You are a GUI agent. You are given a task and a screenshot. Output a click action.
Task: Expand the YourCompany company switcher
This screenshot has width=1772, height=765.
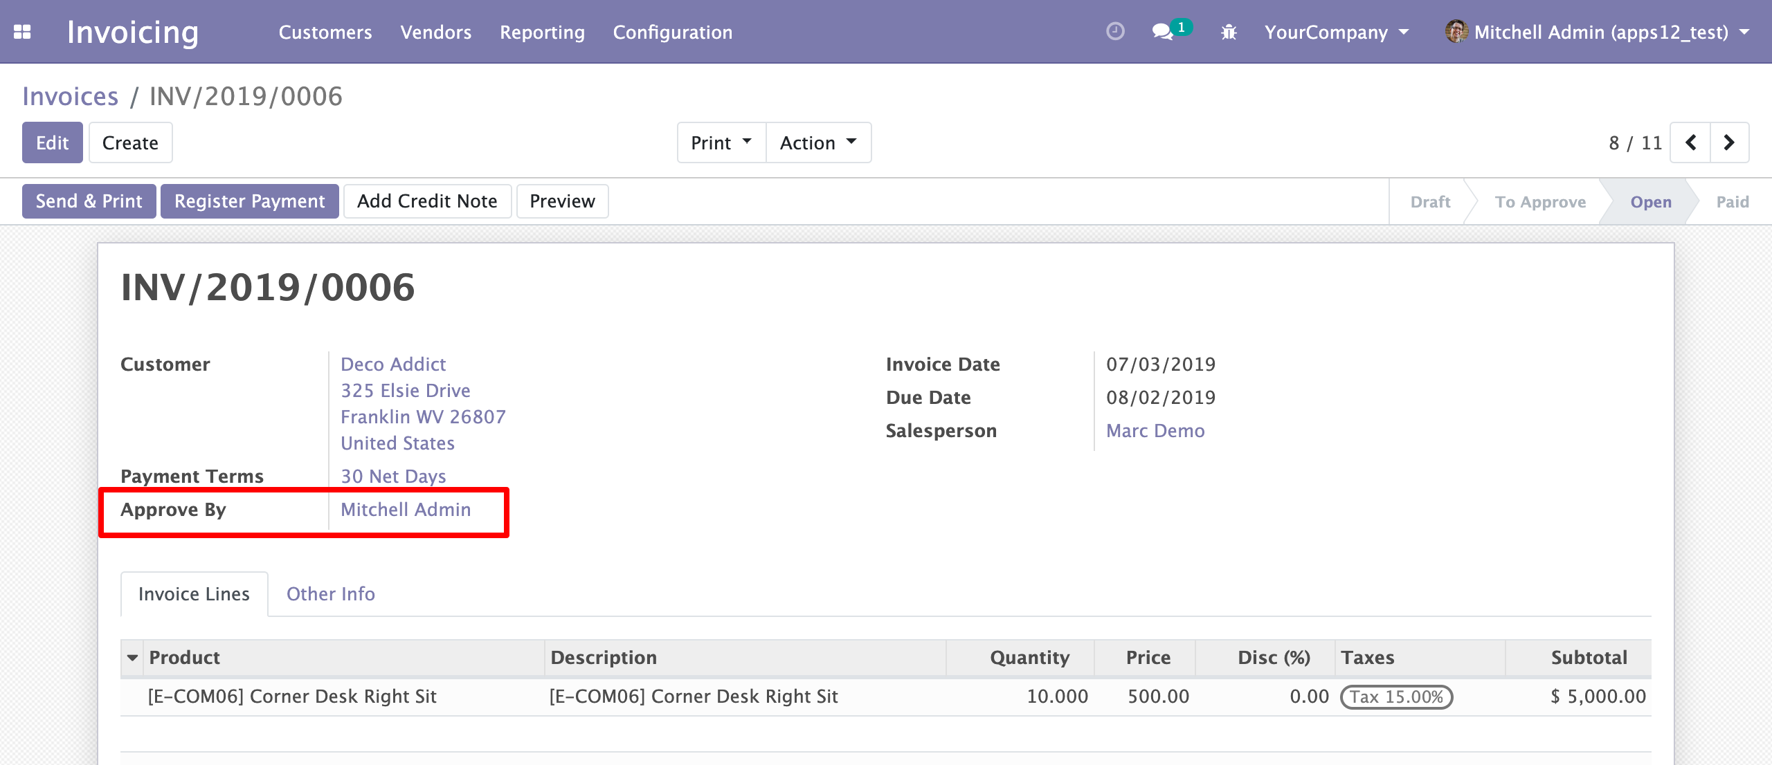(1337, 32)
